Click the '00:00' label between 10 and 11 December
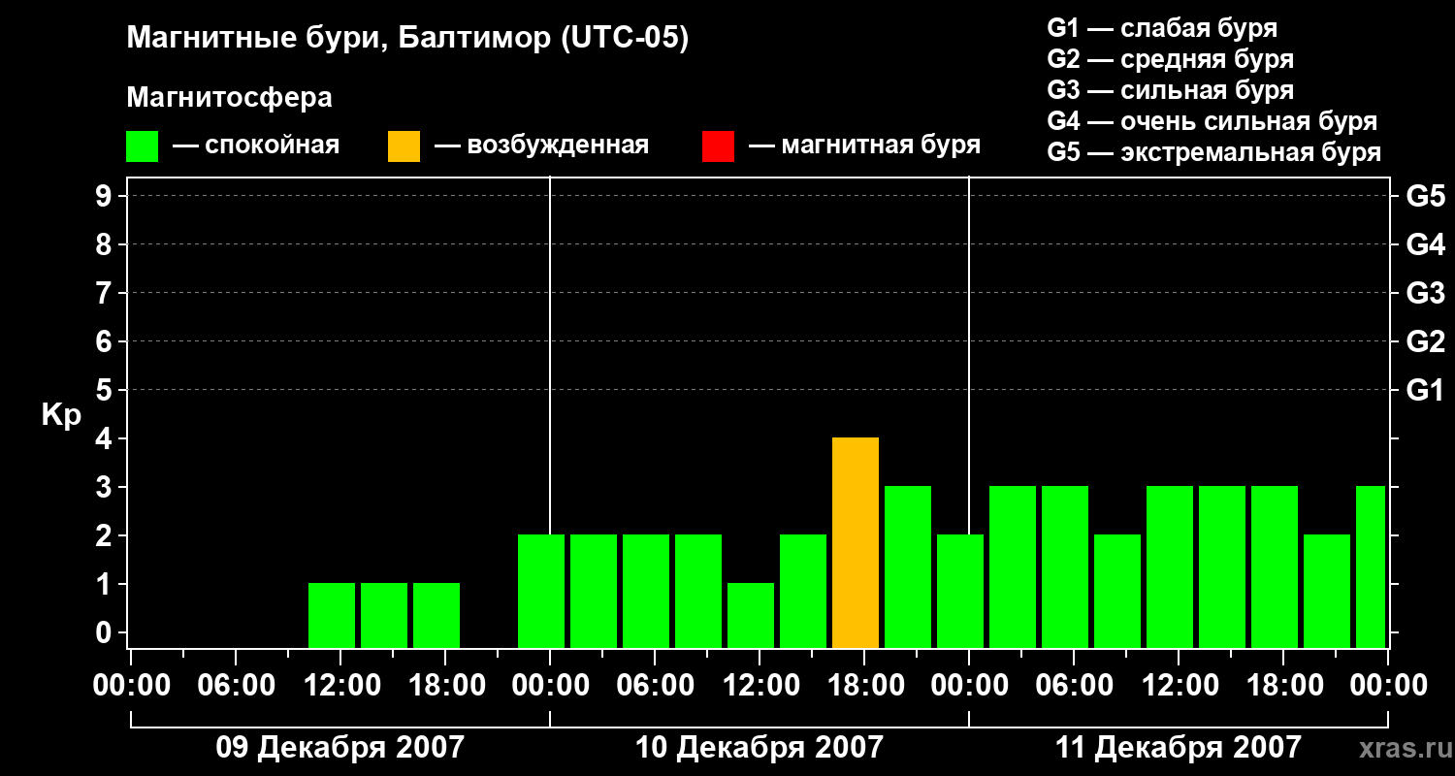Viewport: 1455px width, 776px height. coord(969,686)
